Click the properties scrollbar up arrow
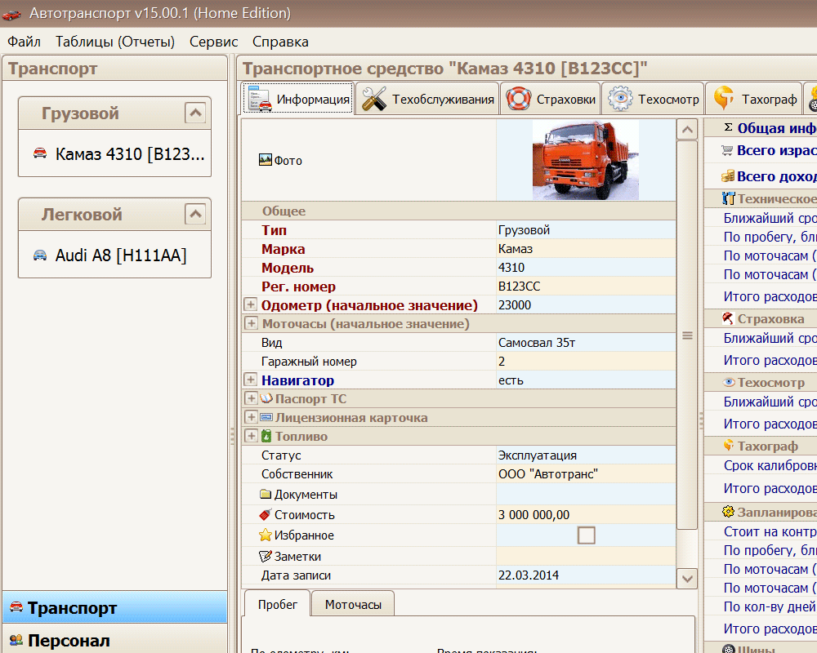 687,129
